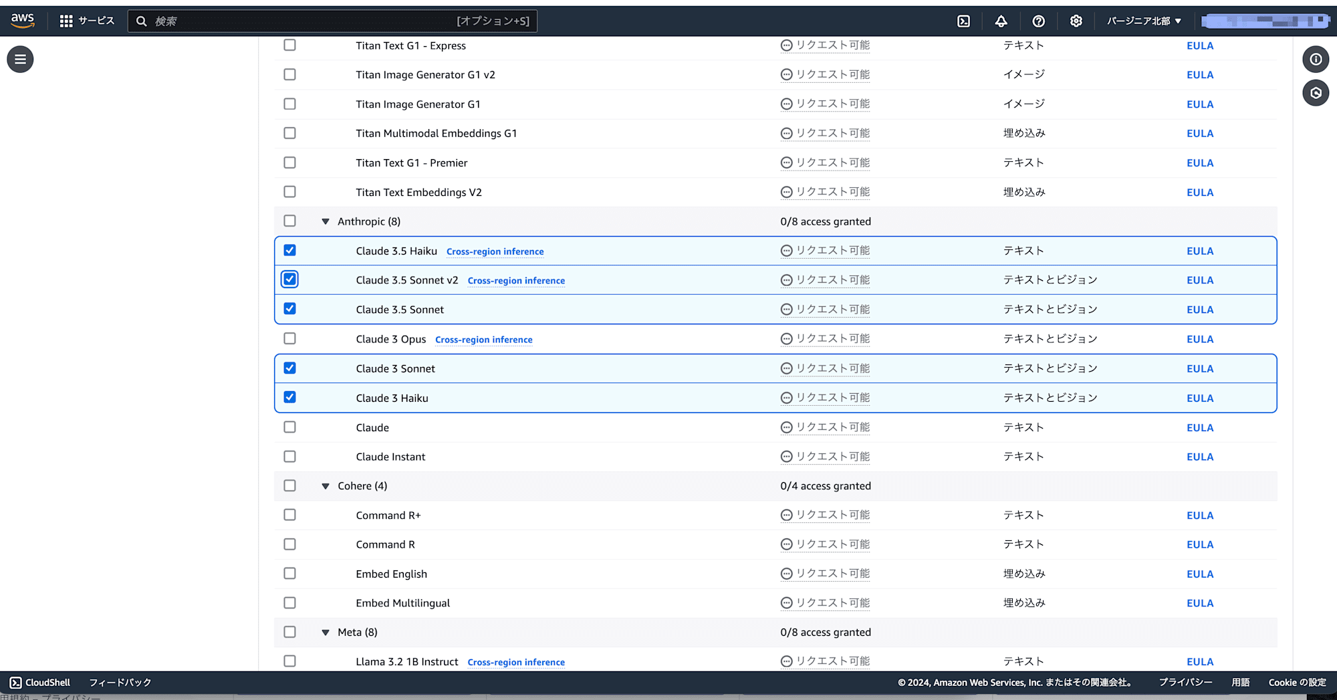Check the Claude 3 Opus checkbox
This screenshot has height=700, width=1337.
pos(289,338)
